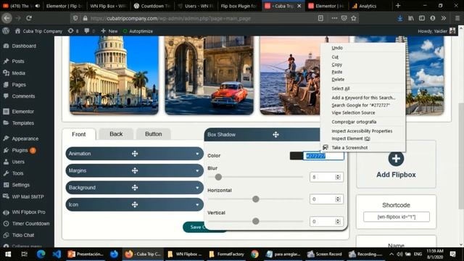Click Cuba Trip Company site link
The height and width of the screenshot is (261, 464).
click(x=38, y=31)
